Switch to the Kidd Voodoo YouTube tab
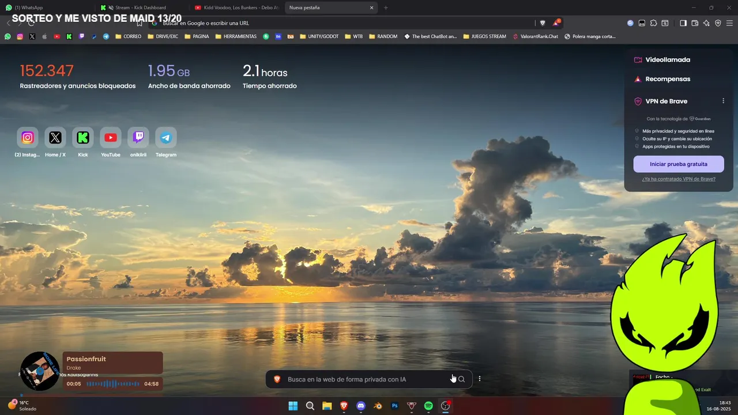The height and width of the screenshot is (415, 738). click(x=237, y=7)
